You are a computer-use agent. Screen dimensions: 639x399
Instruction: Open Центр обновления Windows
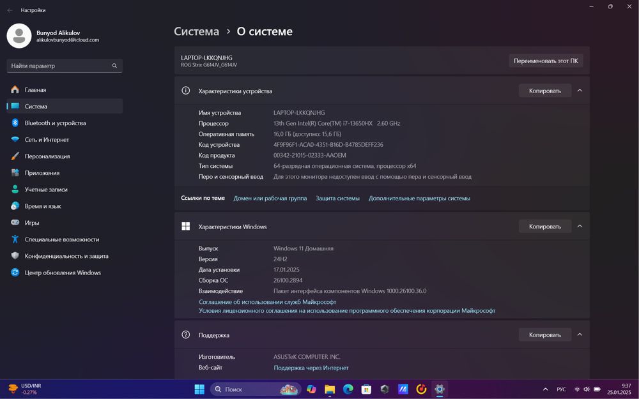pos(65,273)
